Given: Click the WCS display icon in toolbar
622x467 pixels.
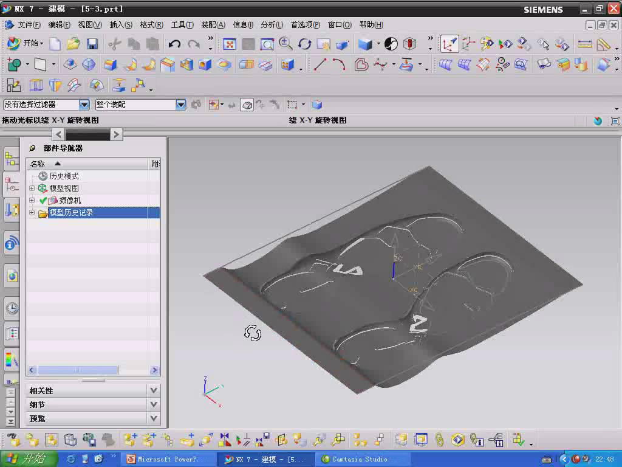Looking at the screenshot, I should (x=449, y=44).
